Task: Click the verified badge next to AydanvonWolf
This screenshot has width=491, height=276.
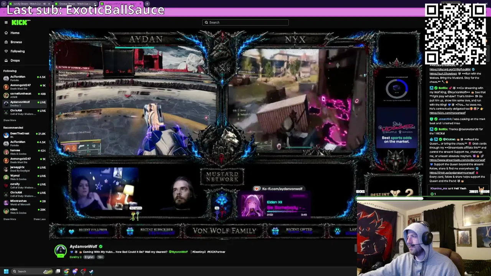Action: click(x=101, y=246)
